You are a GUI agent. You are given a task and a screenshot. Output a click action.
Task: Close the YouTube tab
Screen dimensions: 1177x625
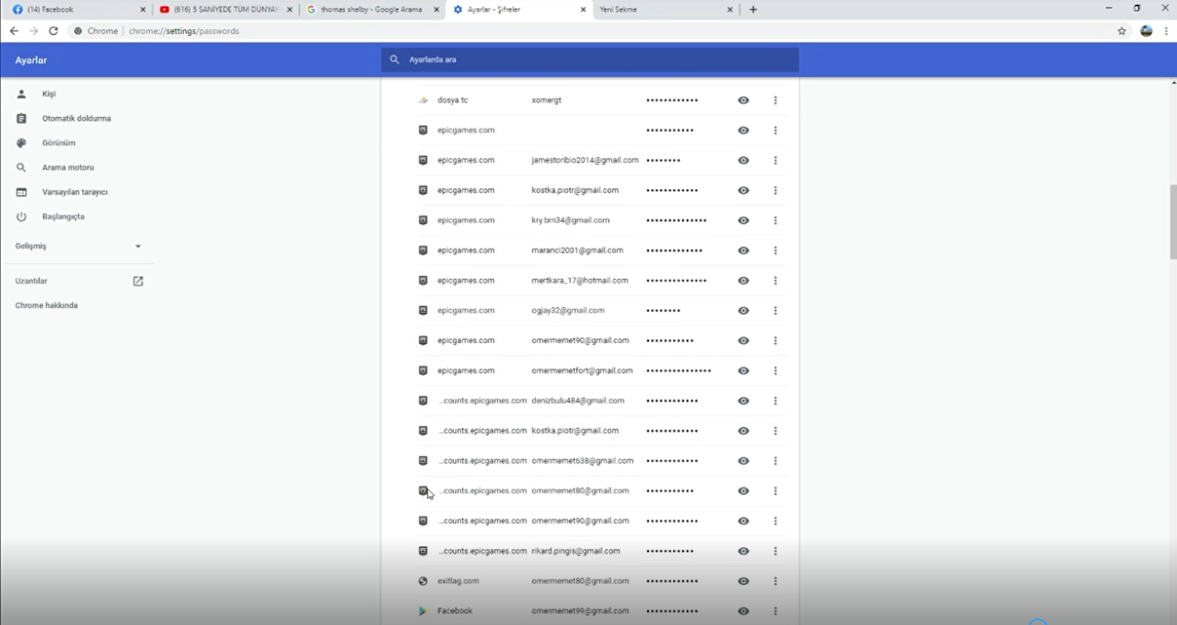(289, 10)
